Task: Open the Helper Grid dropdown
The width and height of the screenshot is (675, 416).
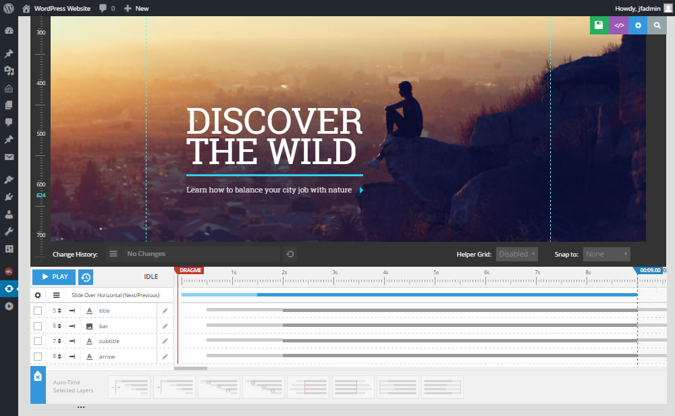Action: coord(516,254)
